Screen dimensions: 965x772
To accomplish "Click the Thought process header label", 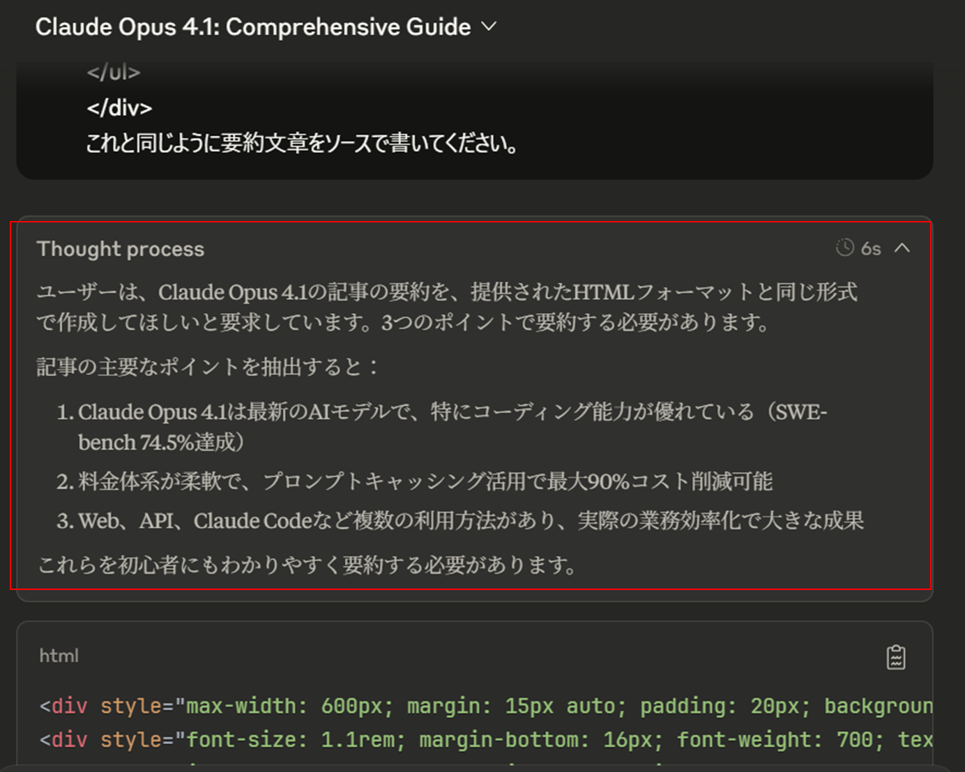I will pos(121,249).
